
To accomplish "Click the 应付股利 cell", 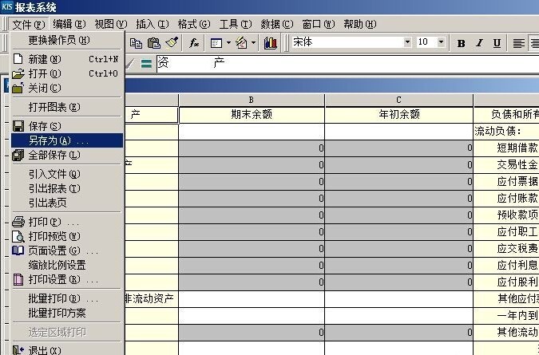I will pyautogui.click(x=506, y=282).
